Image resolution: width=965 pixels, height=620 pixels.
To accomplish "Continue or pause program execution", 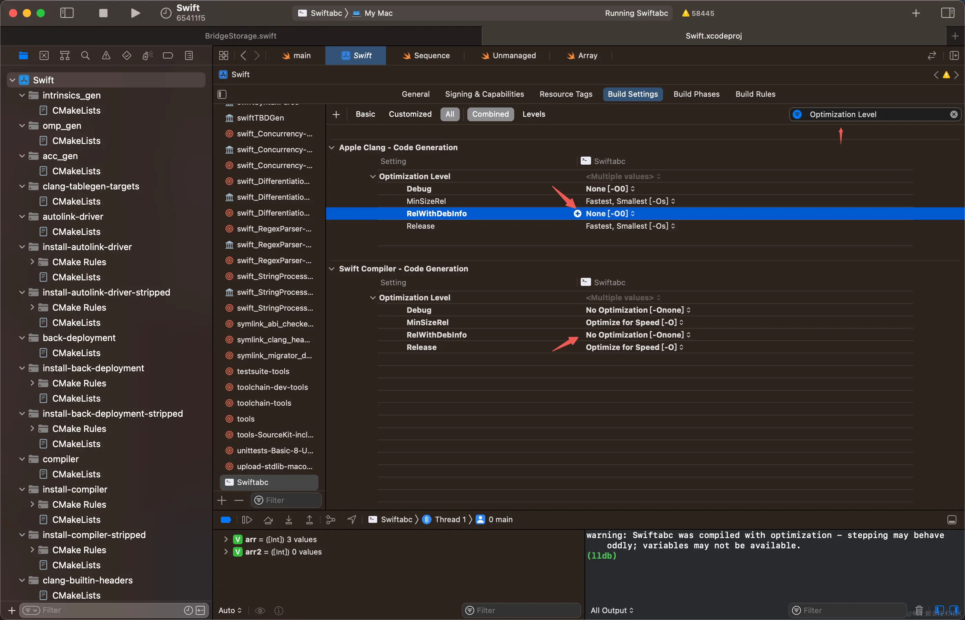I will [x=247, y=520].
